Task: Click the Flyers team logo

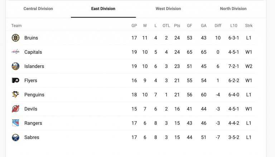Action: tap(15, 81)
